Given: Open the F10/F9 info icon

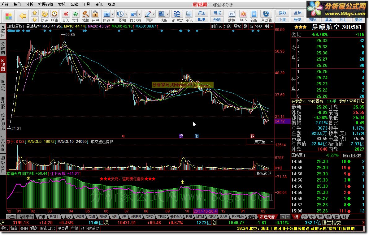Looking at the screenshot, I should point(134,14).
